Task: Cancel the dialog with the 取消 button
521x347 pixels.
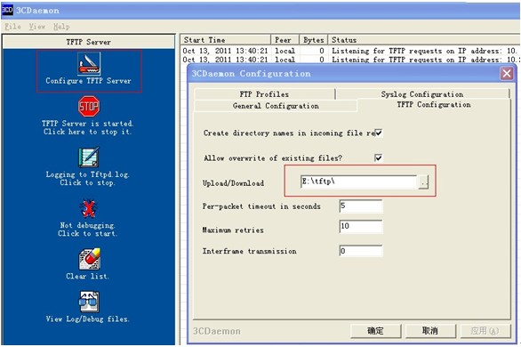Action: [x=430, y=331]
